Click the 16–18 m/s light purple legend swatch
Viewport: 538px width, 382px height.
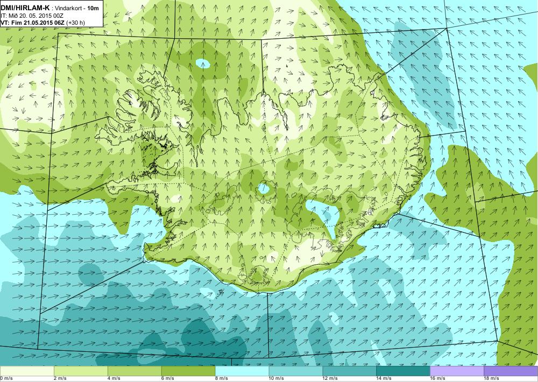(x=457, y=371)
